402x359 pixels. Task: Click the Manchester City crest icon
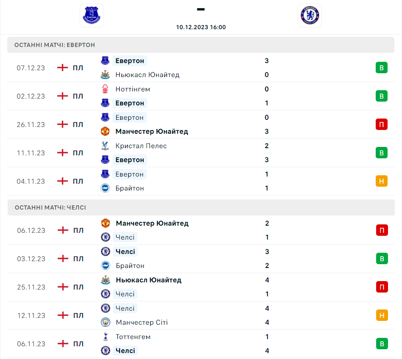click(x=105, y=323)
